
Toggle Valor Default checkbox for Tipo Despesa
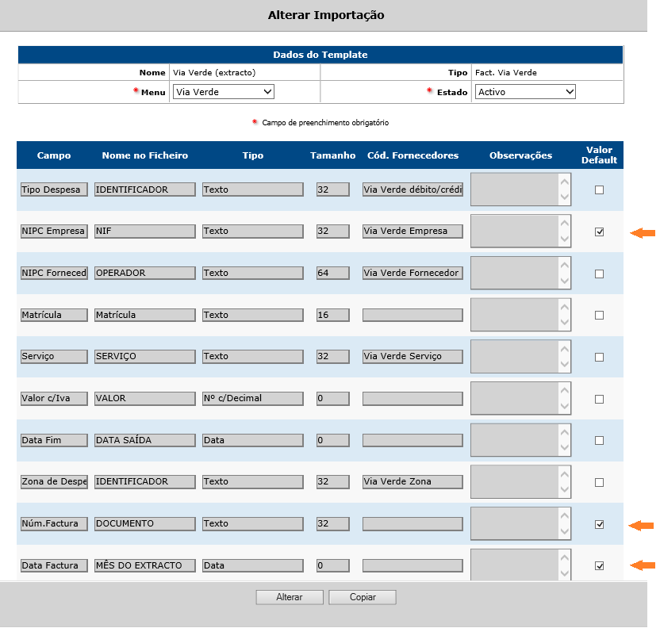(599, 190)
